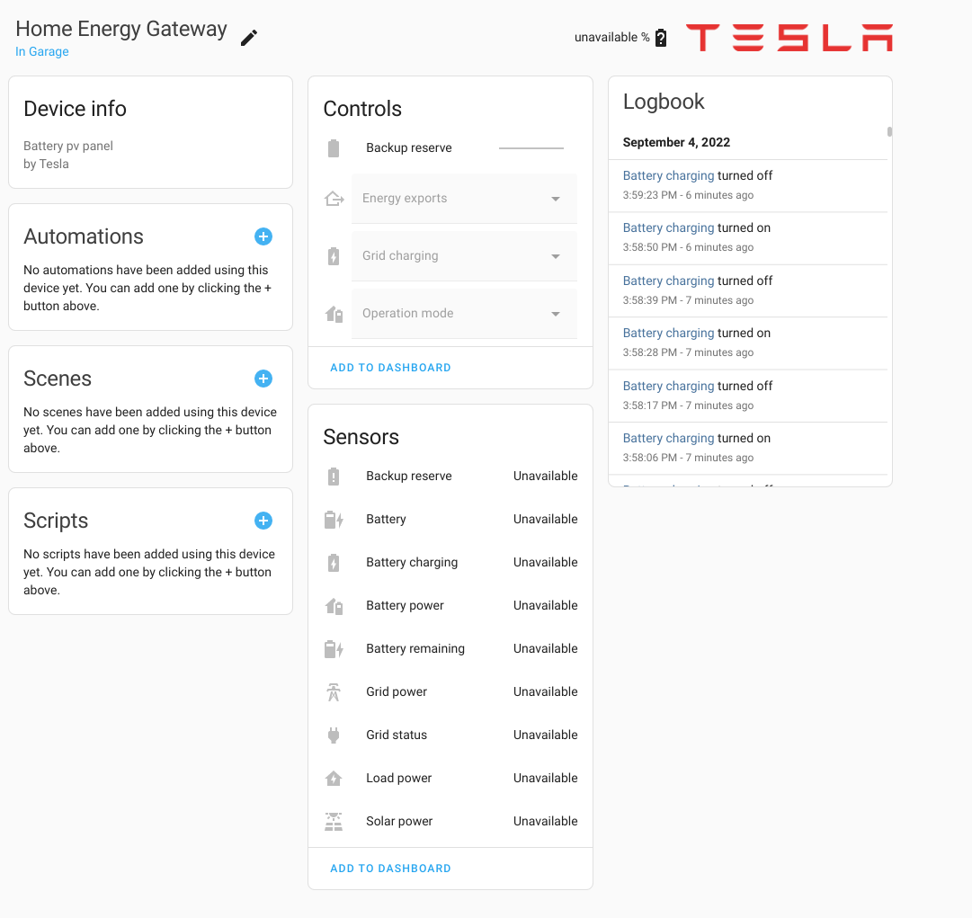Add Sensors card to dashboard
972x918 pixels.
point(390,869)
